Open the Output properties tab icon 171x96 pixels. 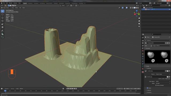tap(143, 43)
